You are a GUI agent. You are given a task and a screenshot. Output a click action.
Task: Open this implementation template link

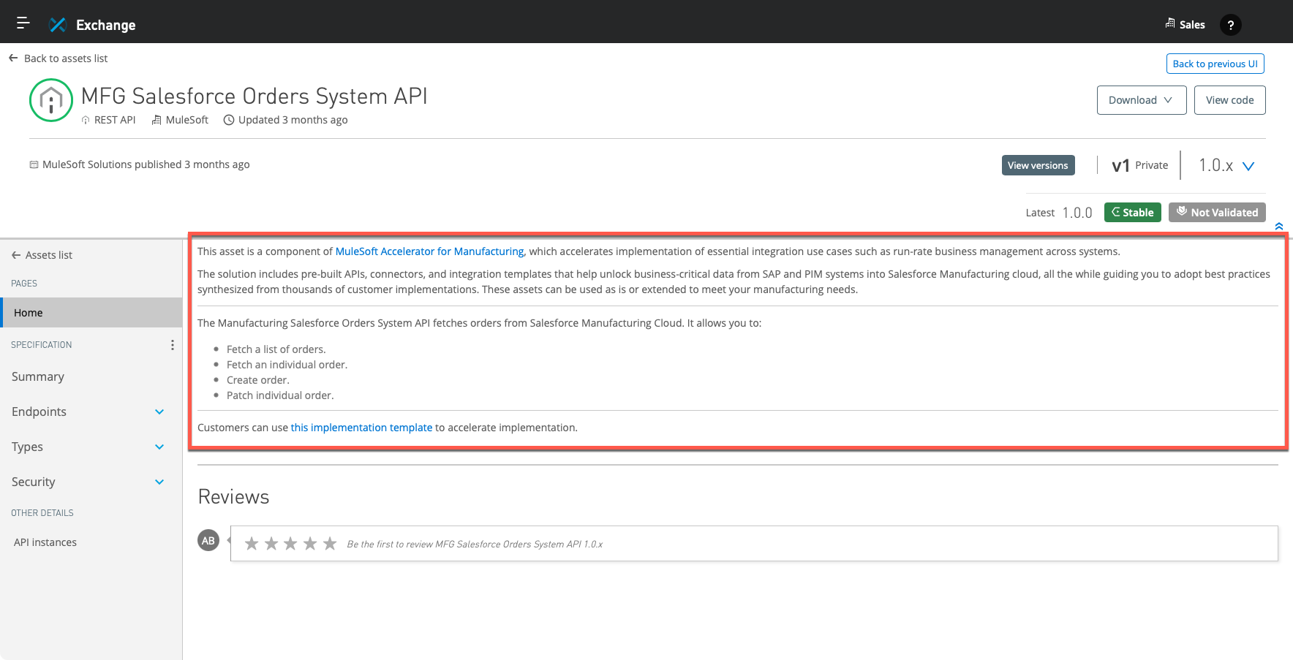point(361,428)
